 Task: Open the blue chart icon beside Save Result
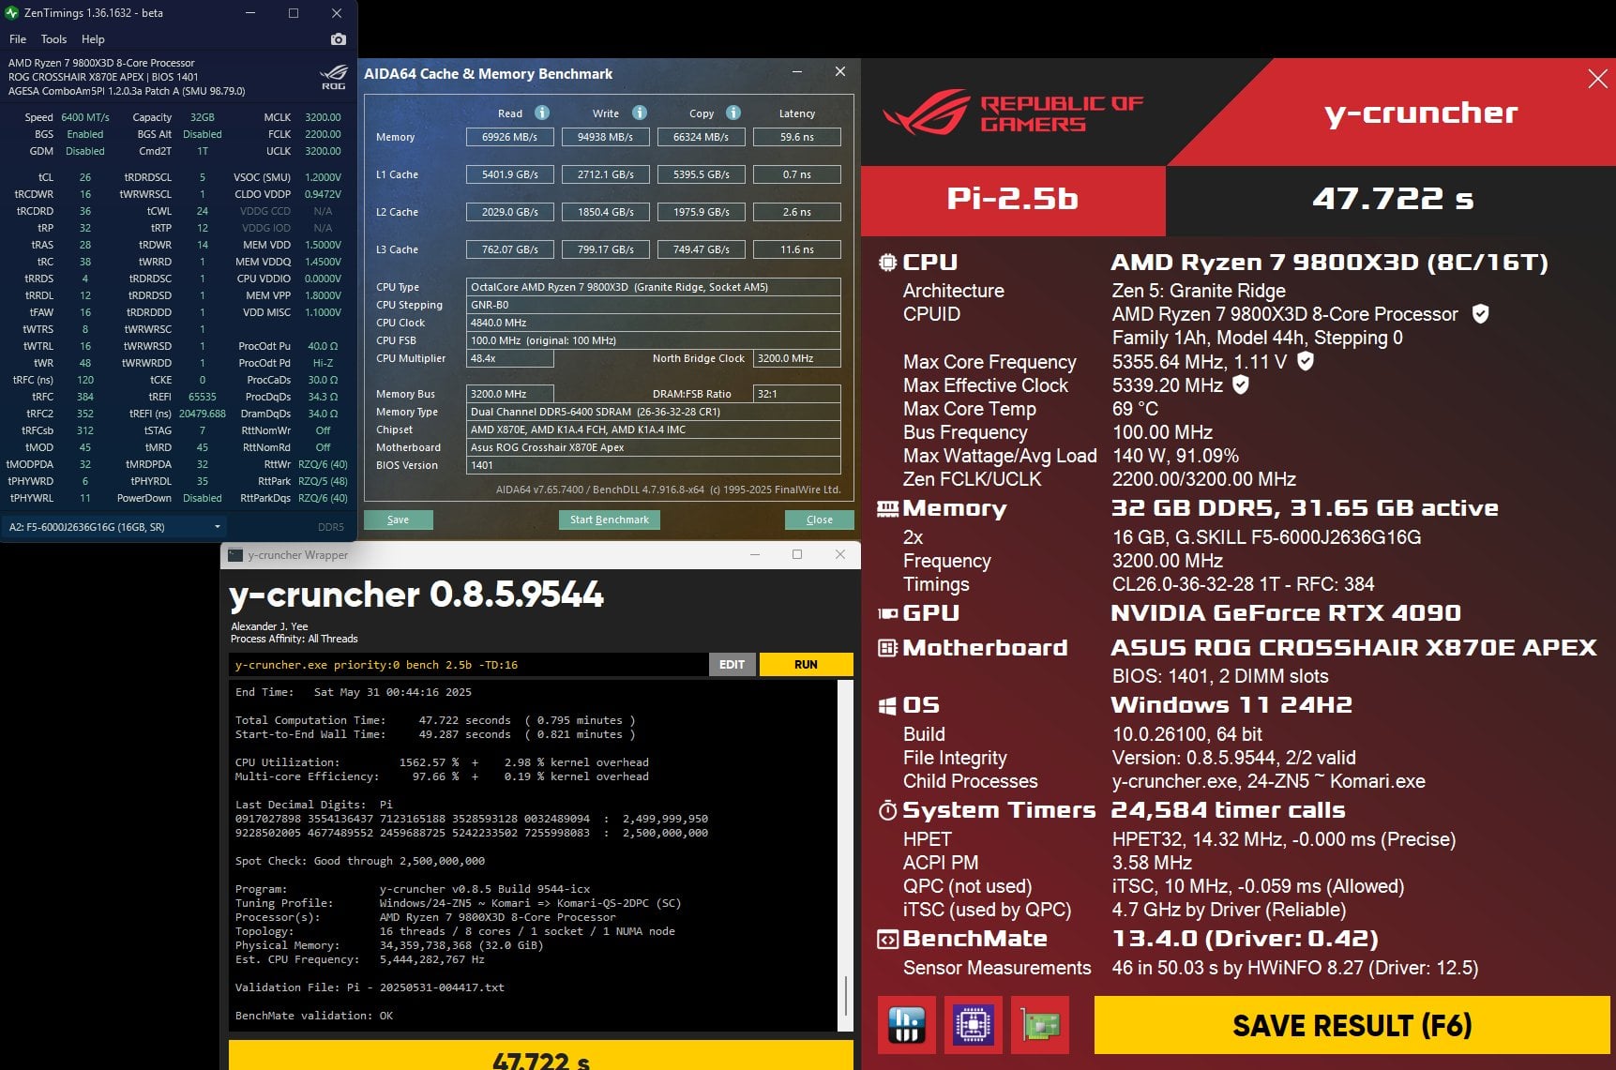tap(907, 1025)
